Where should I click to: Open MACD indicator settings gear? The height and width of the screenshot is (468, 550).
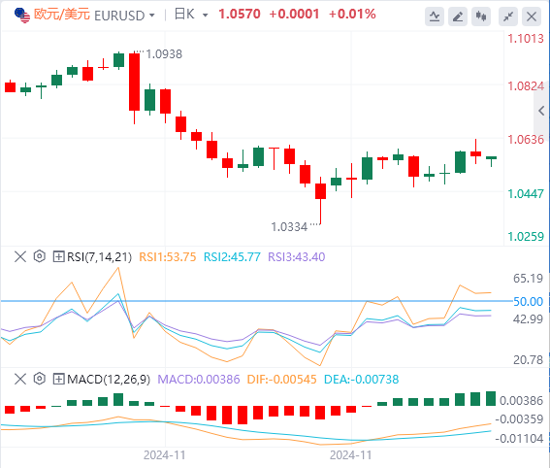coord(39,379)
